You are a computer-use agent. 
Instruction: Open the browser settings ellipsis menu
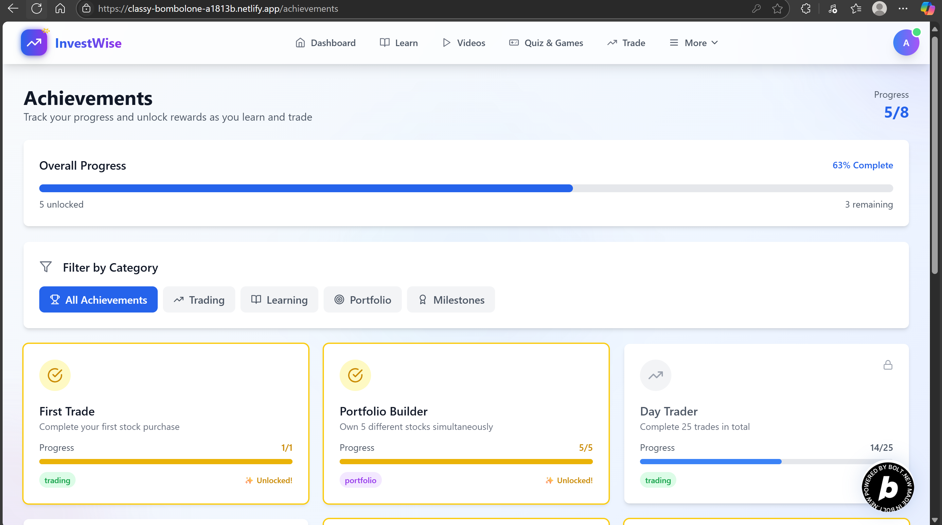[x=902, y=8]
